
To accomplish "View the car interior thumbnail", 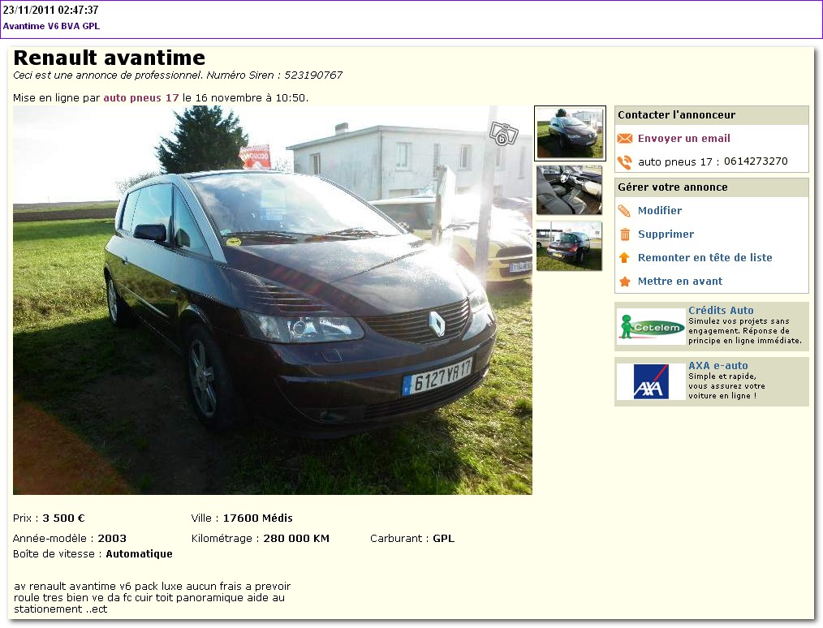I will [569, 190].
